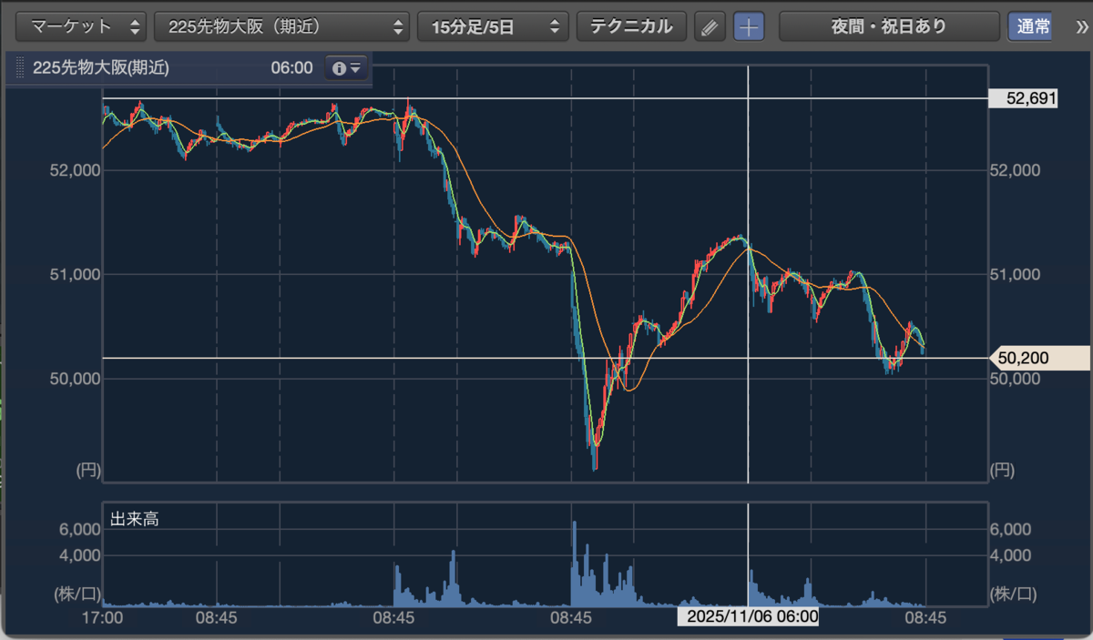Click the 06:00 time in chart header
The width and height of the screenshot is (1093, 640).
(x=291, y=67)
